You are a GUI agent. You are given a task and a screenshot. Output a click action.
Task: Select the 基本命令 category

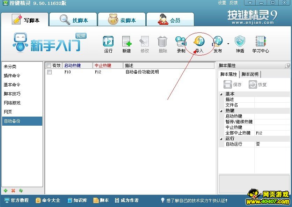[22, 85]
